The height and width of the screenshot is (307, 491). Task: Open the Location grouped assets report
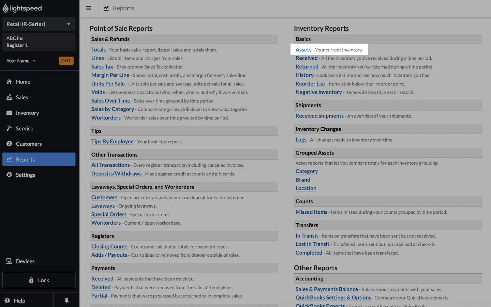pos(306,188)
